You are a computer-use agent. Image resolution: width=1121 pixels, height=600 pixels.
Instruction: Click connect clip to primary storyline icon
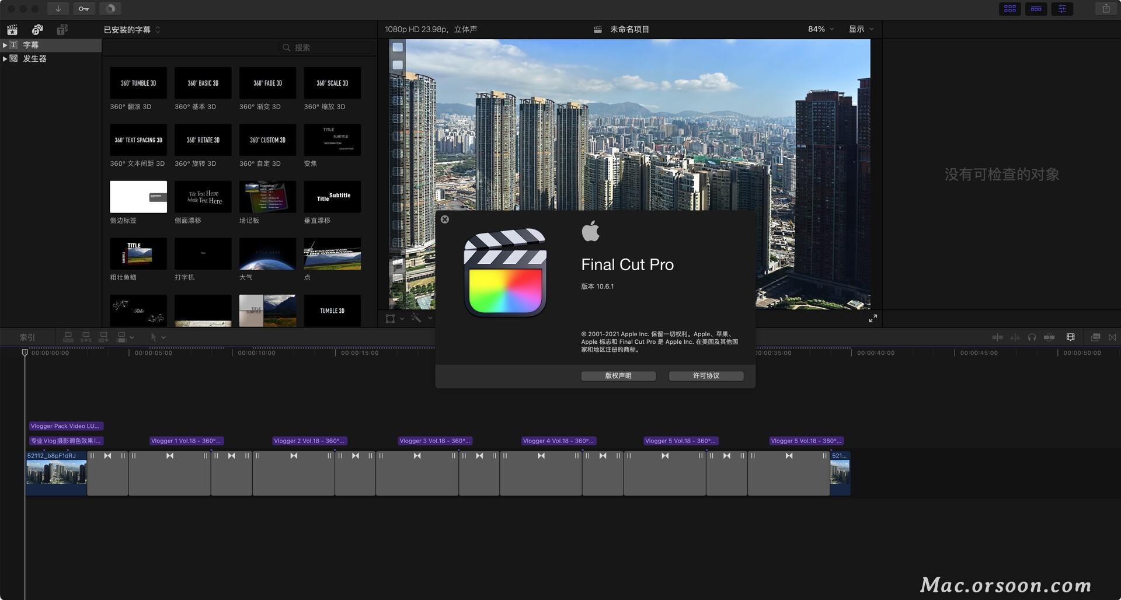68,337
